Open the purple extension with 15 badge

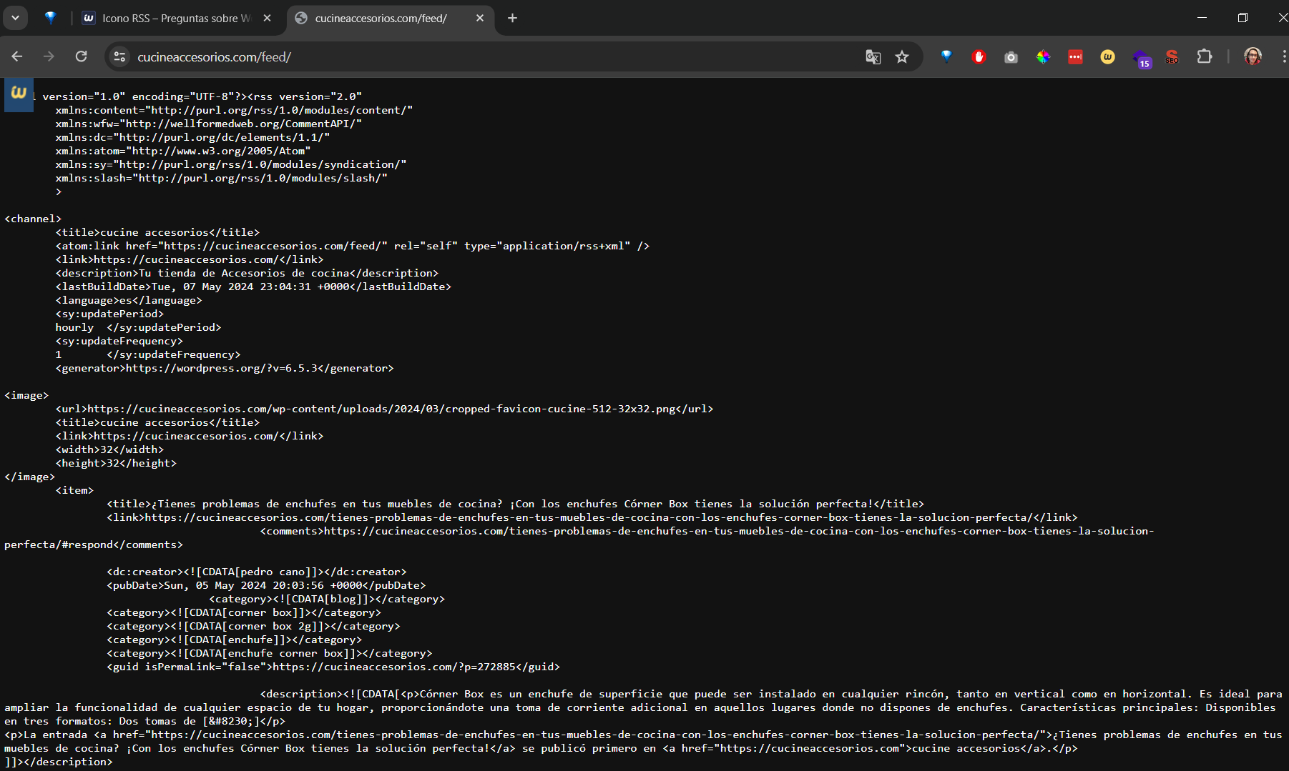click(1142, 59)
